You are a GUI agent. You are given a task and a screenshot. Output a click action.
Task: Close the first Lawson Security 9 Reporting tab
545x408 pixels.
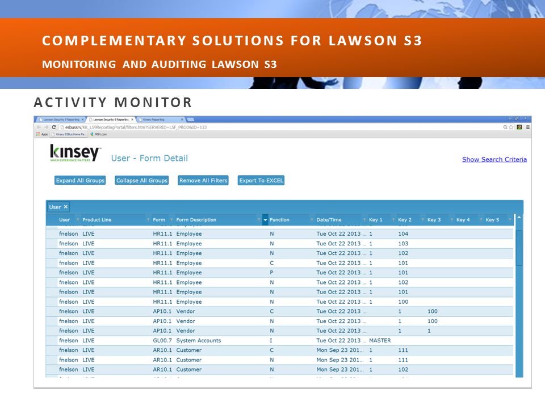pyautogui.click(x=82, y=120)
